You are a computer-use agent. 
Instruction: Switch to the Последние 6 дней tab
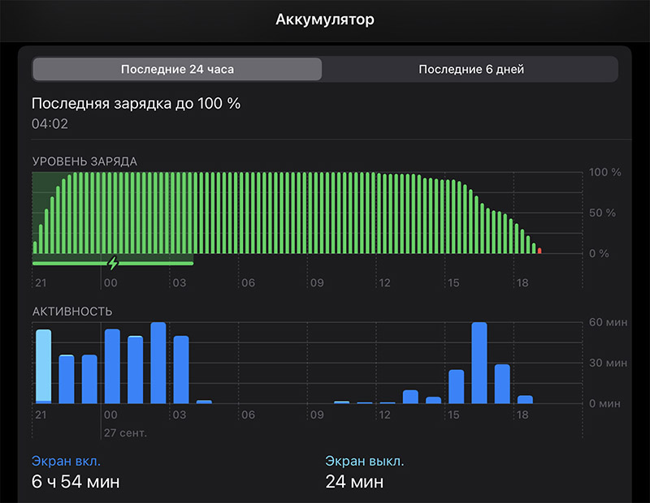471,69
